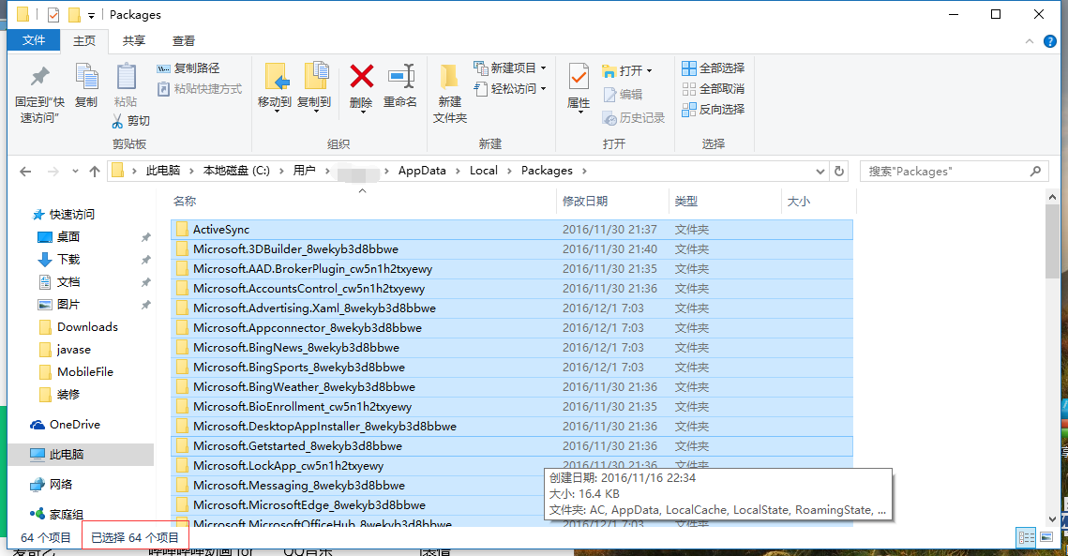Go up one folder level
This screenshot has width=1068, height=556.
pos(95,171)
